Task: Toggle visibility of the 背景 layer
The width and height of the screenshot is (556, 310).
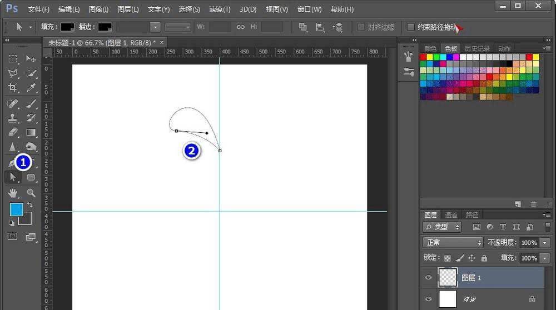Action: pyautogui.click(x=428, y=299)
